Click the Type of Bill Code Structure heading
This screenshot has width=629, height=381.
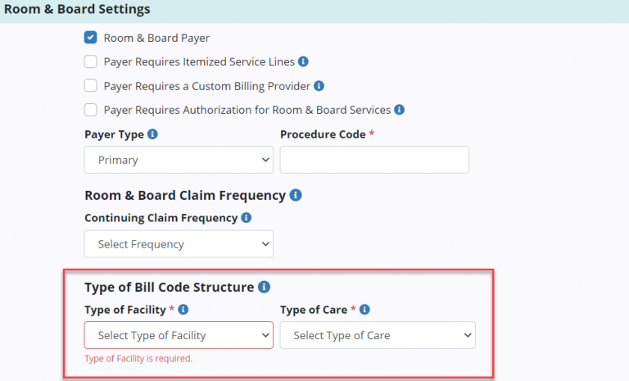click(x=169, y=287)
